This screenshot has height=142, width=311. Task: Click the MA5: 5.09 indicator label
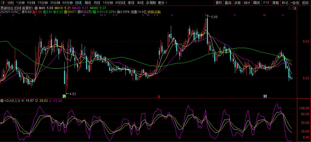tap(46, 8)
